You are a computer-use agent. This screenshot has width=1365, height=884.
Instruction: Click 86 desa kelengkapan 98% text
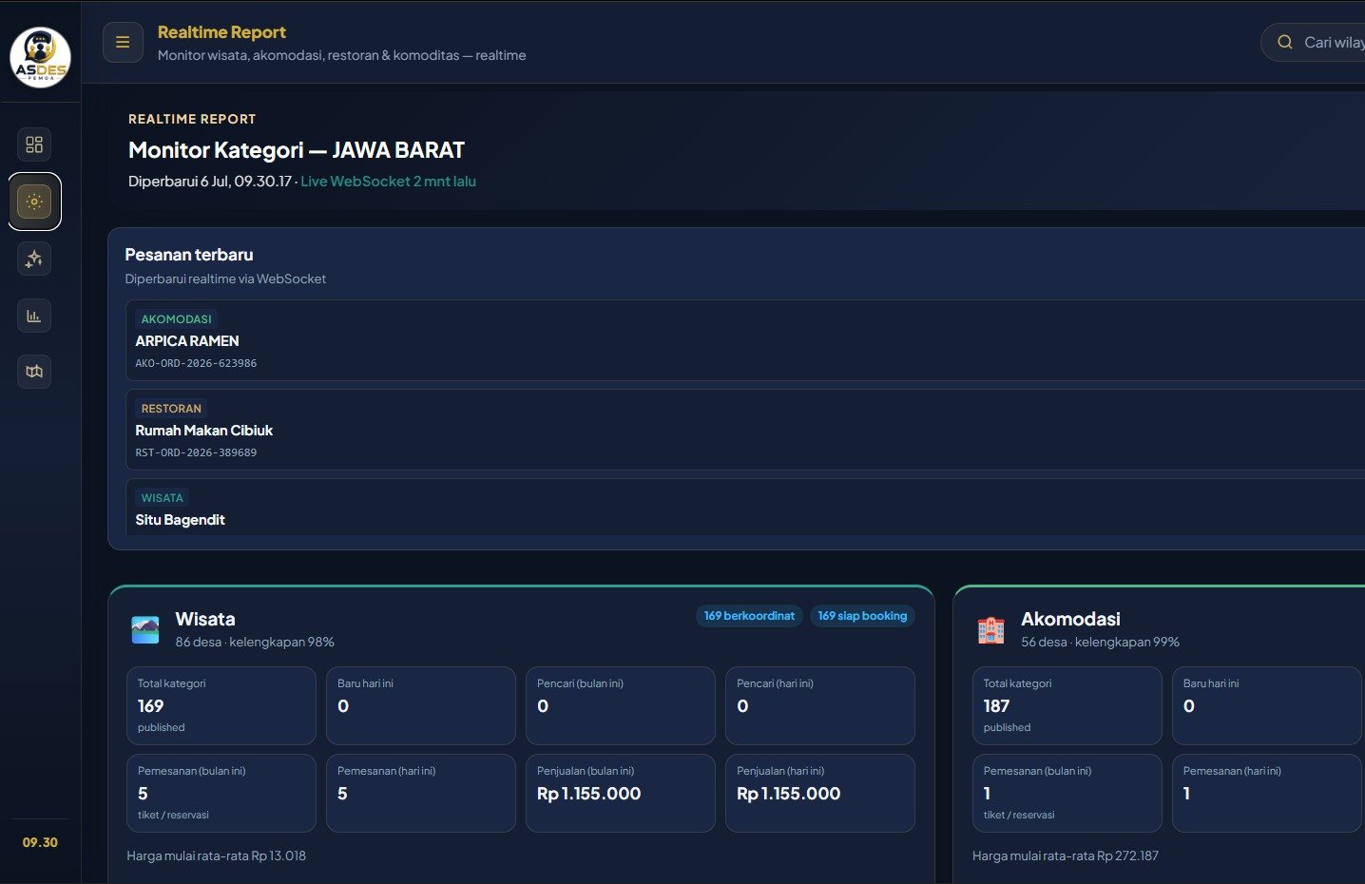point(255,642)
